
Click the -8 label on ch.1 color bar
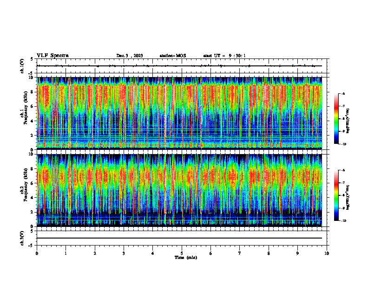[x=343, y=119]
